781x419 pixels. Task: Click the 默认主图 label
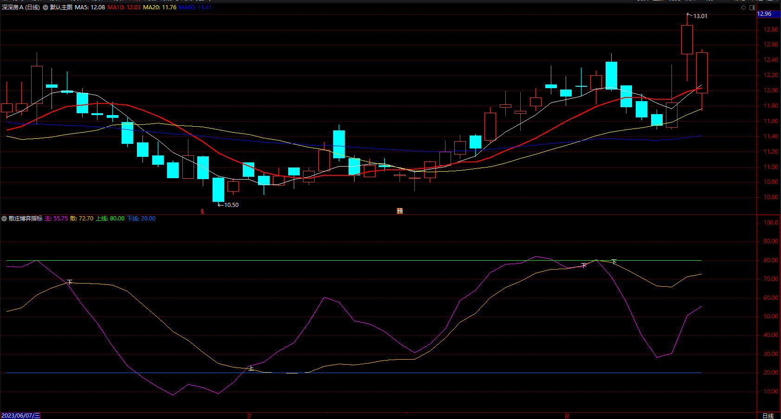61,7
